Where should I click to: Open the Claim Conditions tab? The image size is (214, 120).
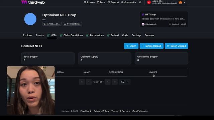[x=71, y=35]
